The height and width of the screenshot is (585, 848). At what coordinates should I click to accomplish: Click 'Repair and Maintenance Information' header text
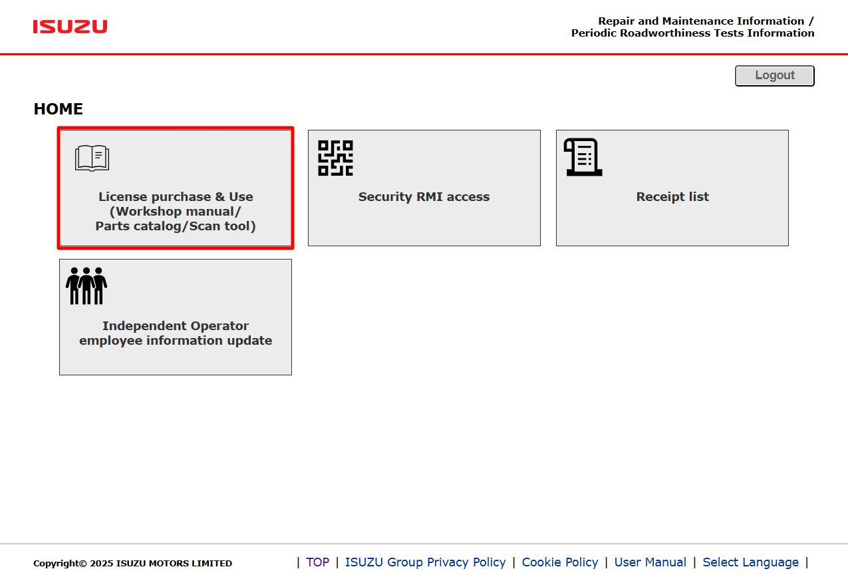tap(700, 21)
